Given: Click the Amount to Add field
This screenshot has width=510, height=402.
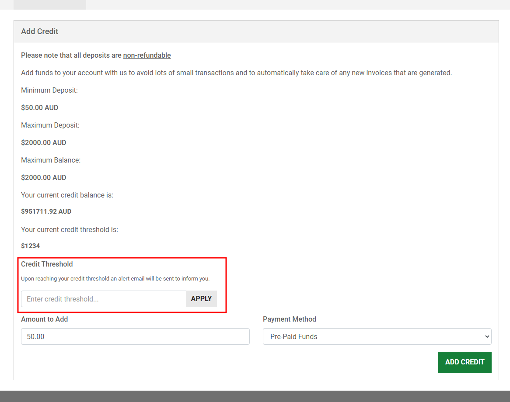Looking at the screenshot, I should [135, 336].
